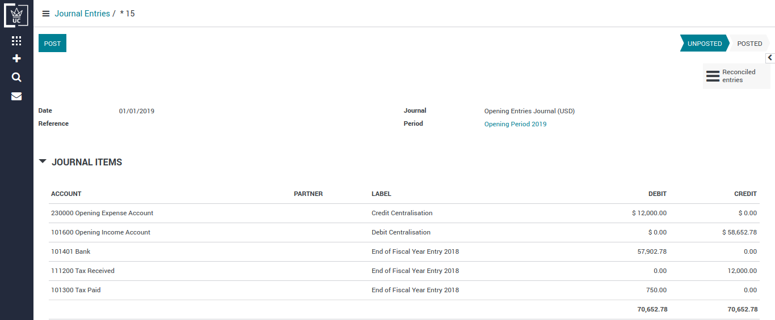
Task: Open search with the magnifier icon
Action: 16,78
